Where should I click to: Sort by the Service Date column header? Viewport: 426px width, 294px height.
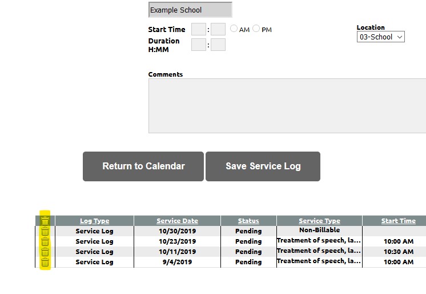[177, 221]
